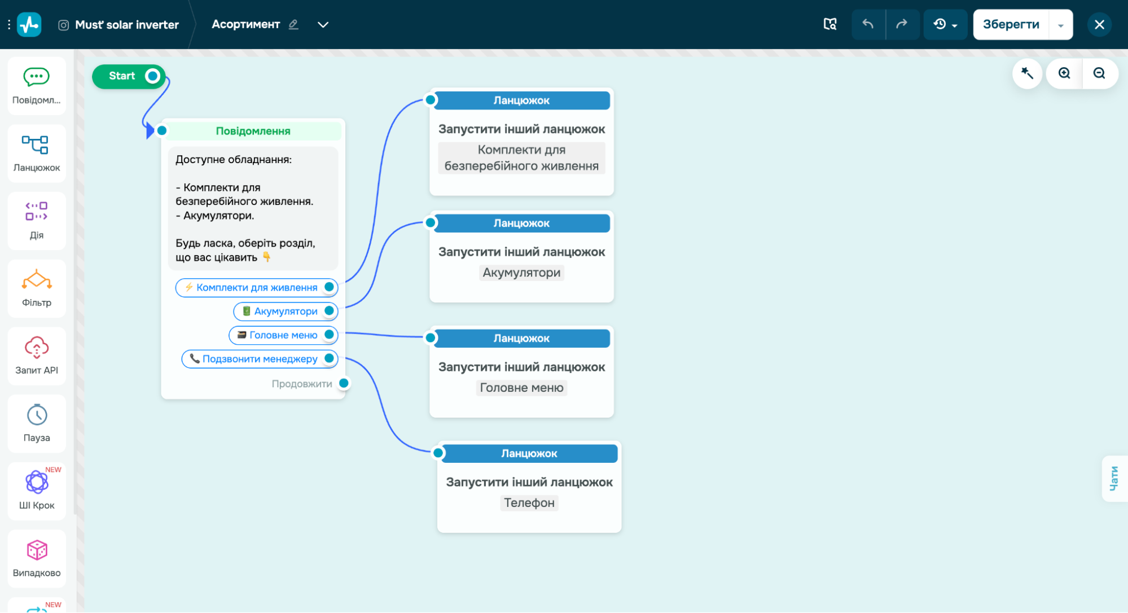The image size is (1128, 613).
Task: Expand the Асортимент flow dropdown chevron
Action: click(x=323, y=24)
